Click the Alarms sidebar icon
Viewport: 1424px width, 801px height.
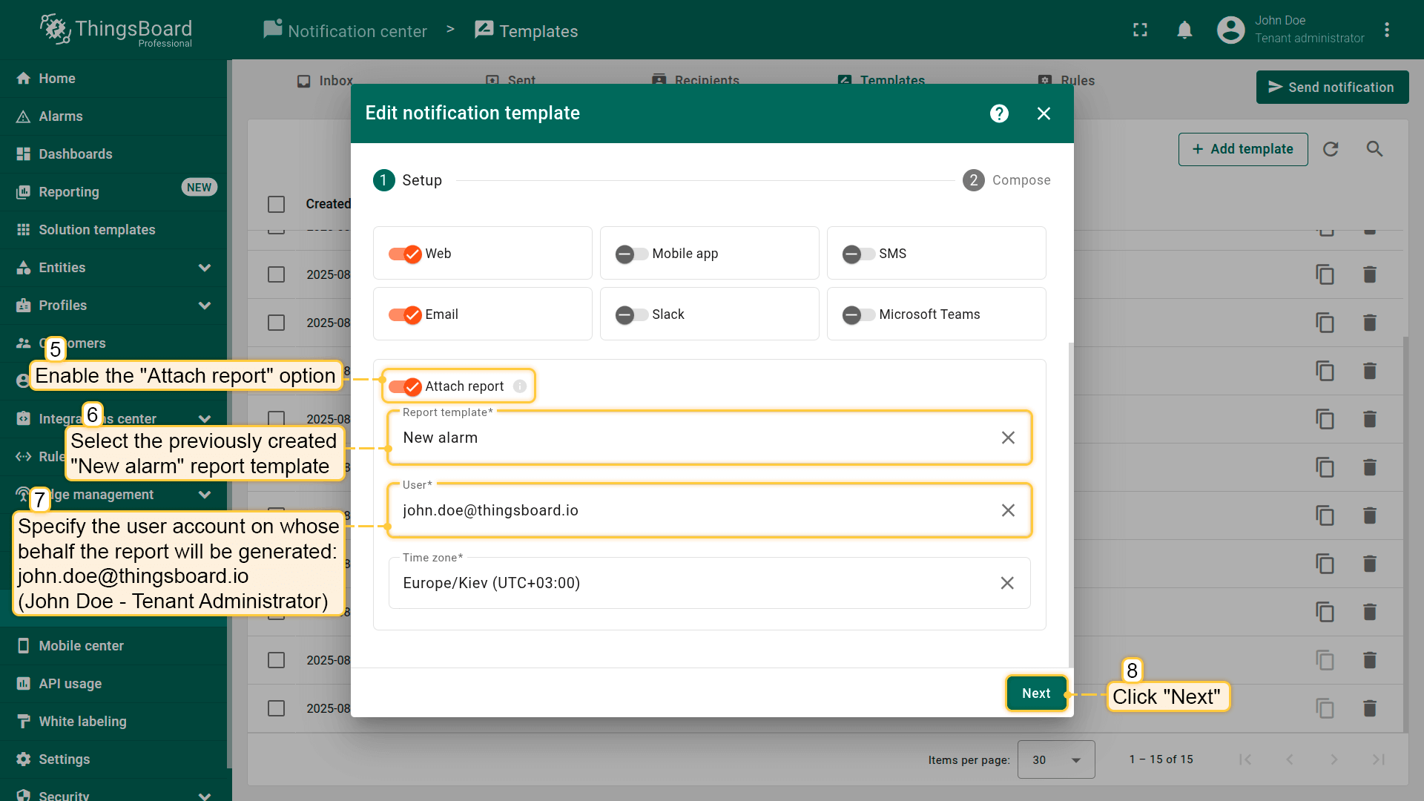24,116
